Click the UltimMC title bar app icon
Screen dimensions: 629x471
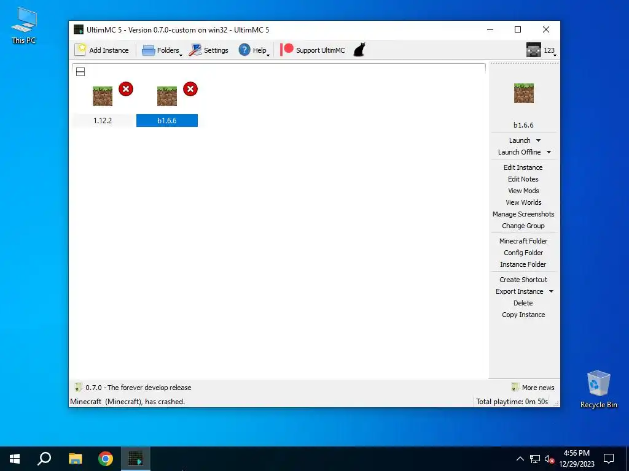click(x=79, y=29)
